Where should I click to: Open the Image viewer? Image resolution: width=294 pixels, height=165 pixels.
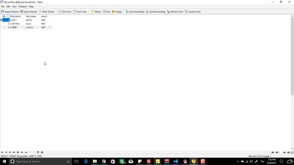[x=117, y=11]
